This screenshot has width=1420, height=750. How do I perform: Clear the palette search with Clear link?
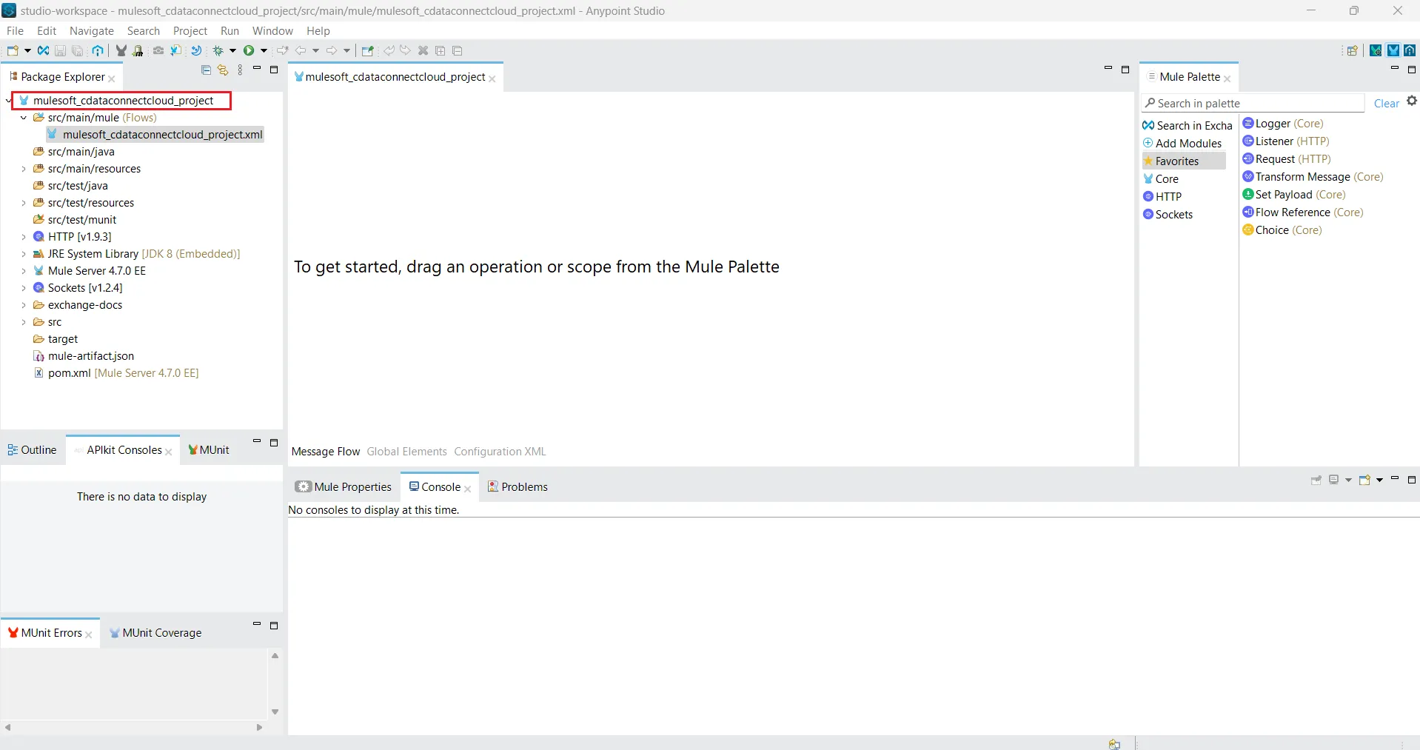coord(1385,103)
